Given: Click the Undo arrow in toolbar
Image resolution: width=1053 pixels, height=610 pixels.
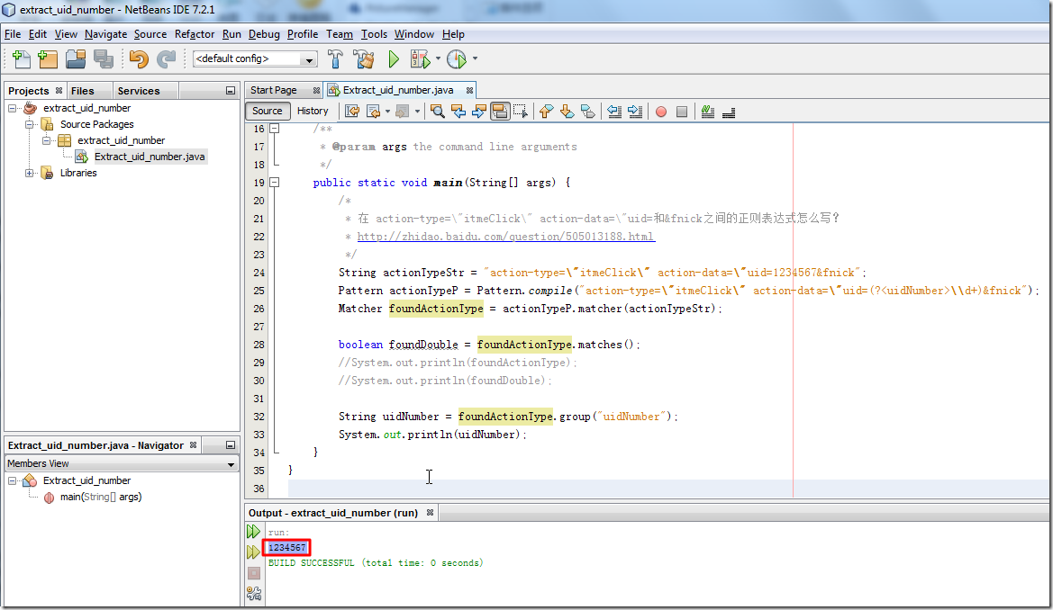Looking at the screenshot, I should point(138,59).
